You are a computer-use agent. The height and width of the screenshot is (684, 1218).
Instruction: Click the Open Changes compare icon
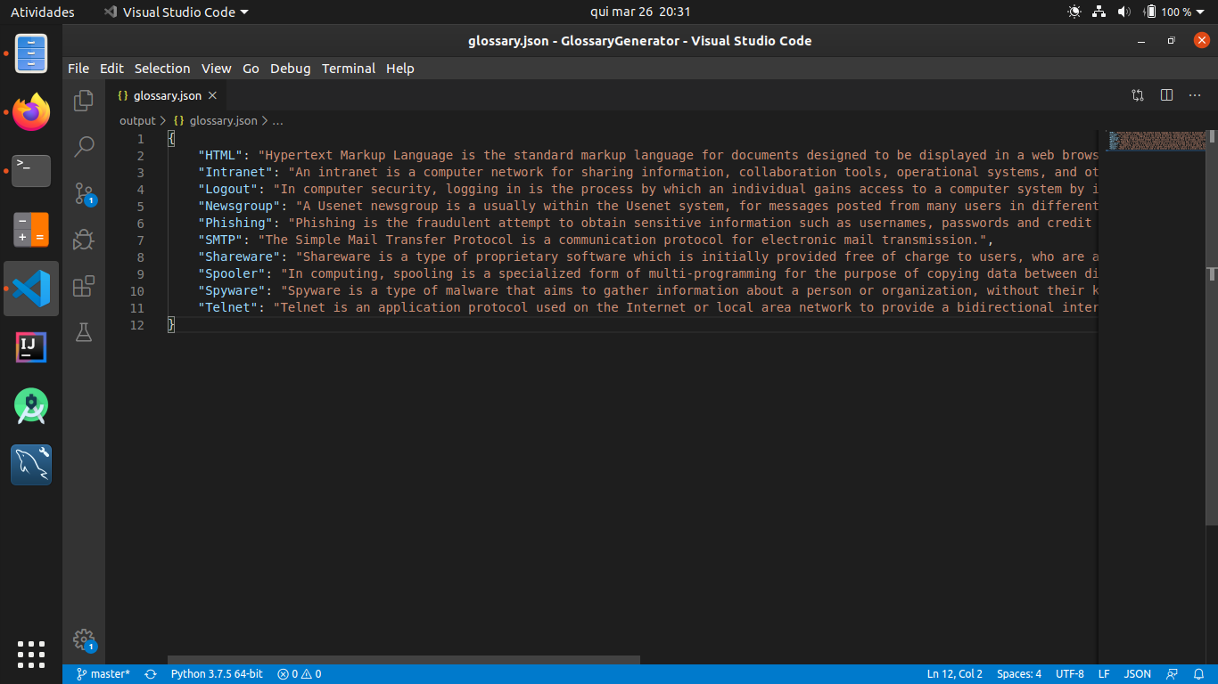pyautogui.click(x=1138, y=95)
